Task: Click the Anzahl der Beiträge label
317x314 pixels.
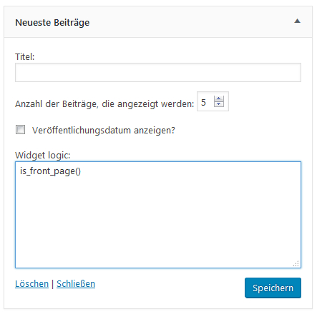Action: (x=104, y=104)
